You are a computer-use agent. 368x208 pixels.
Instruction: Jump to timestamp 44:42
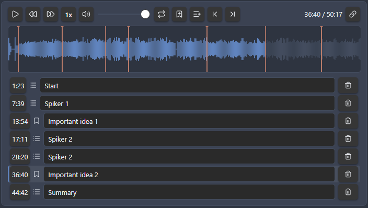click(x=20, y=192)
